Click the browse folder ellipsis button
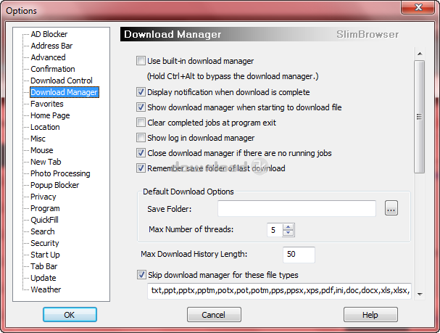This screenshot has width=440, height=333. click(392, 209)
